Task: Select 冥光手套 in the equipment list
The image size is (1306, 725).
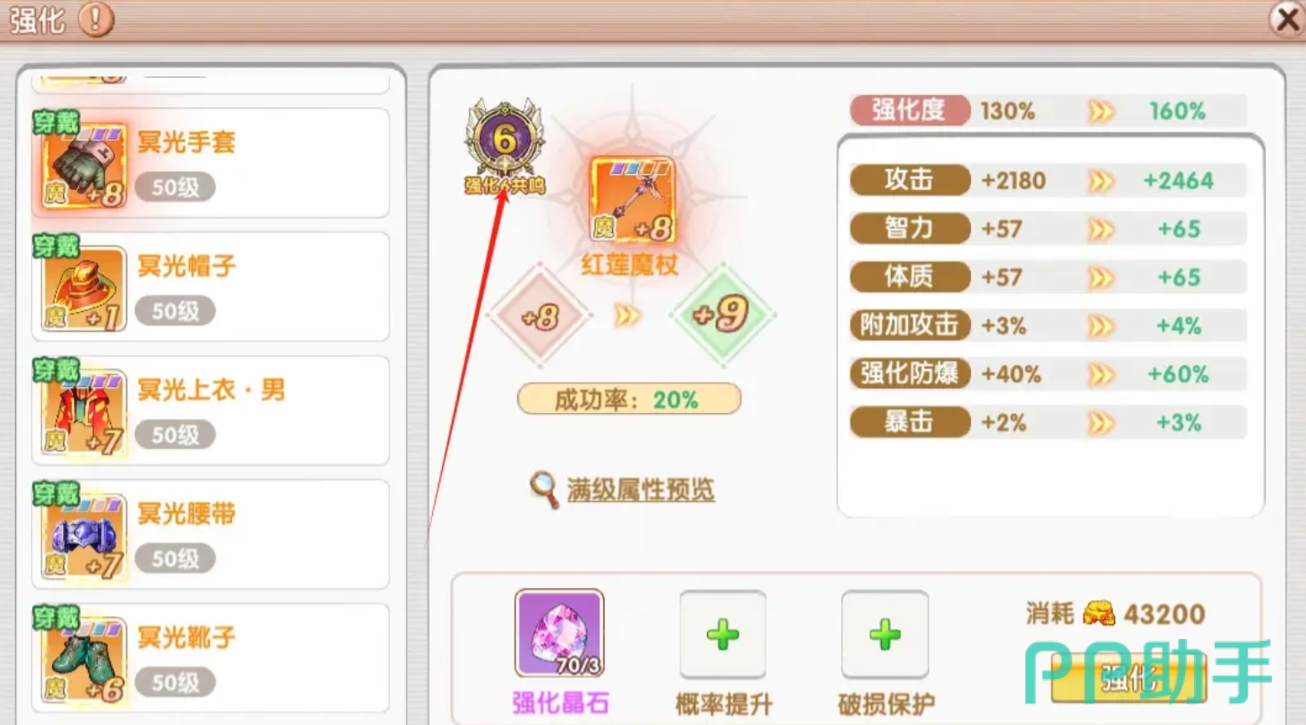Action: click(211, 163)
